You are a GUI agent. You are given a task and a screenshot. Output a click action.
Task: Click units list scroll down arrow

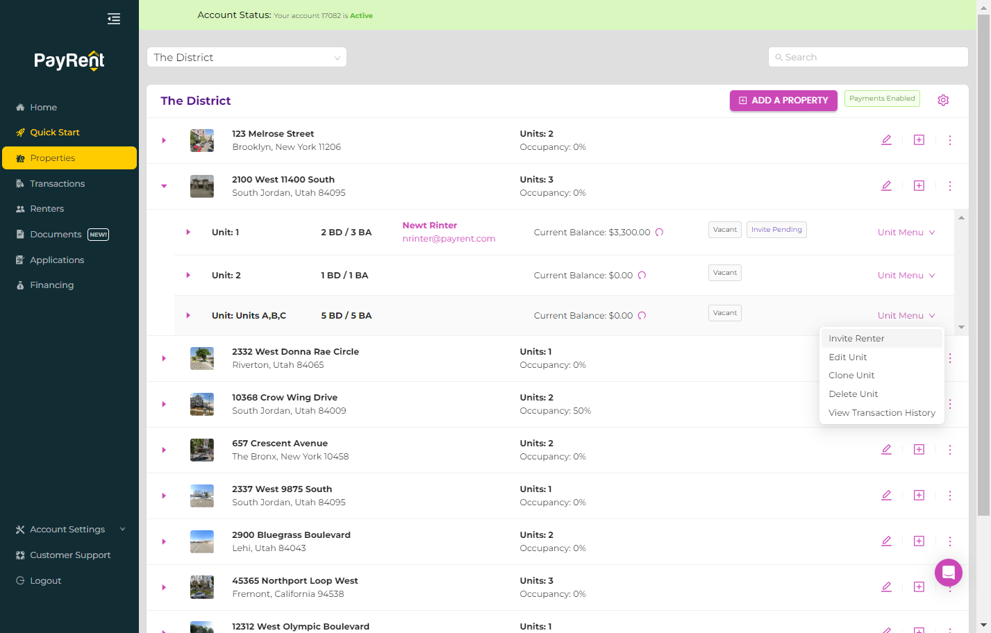pos(961,327)
